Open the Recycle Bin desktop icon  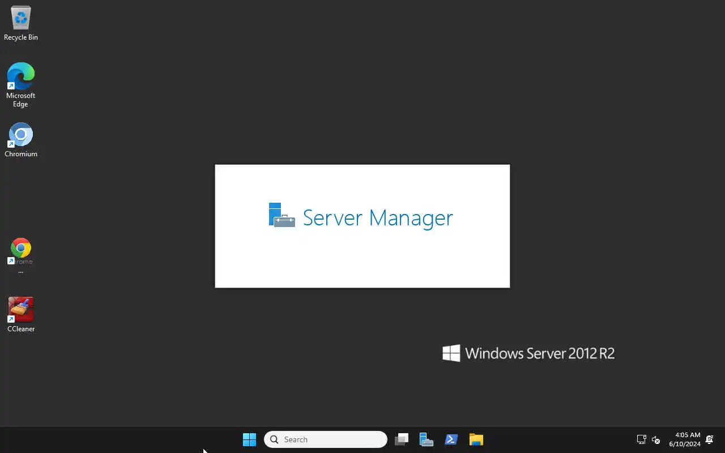[21, 24]
